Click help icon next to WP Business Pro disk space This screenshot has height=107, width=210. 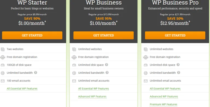(178, 65)
